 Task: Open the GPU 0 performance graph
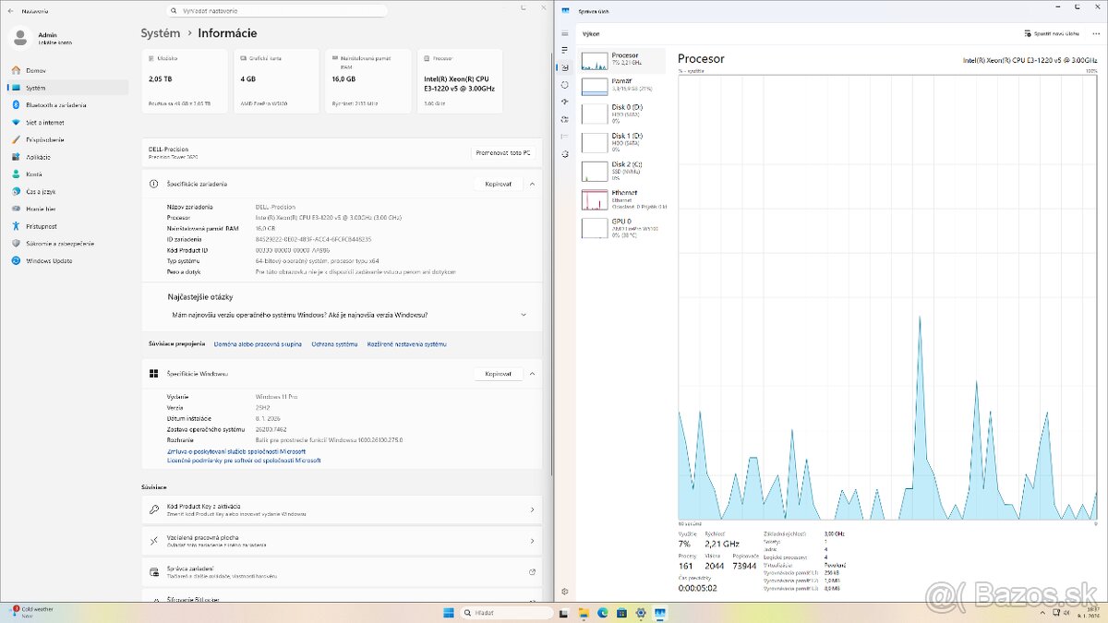tap(619, 225)
